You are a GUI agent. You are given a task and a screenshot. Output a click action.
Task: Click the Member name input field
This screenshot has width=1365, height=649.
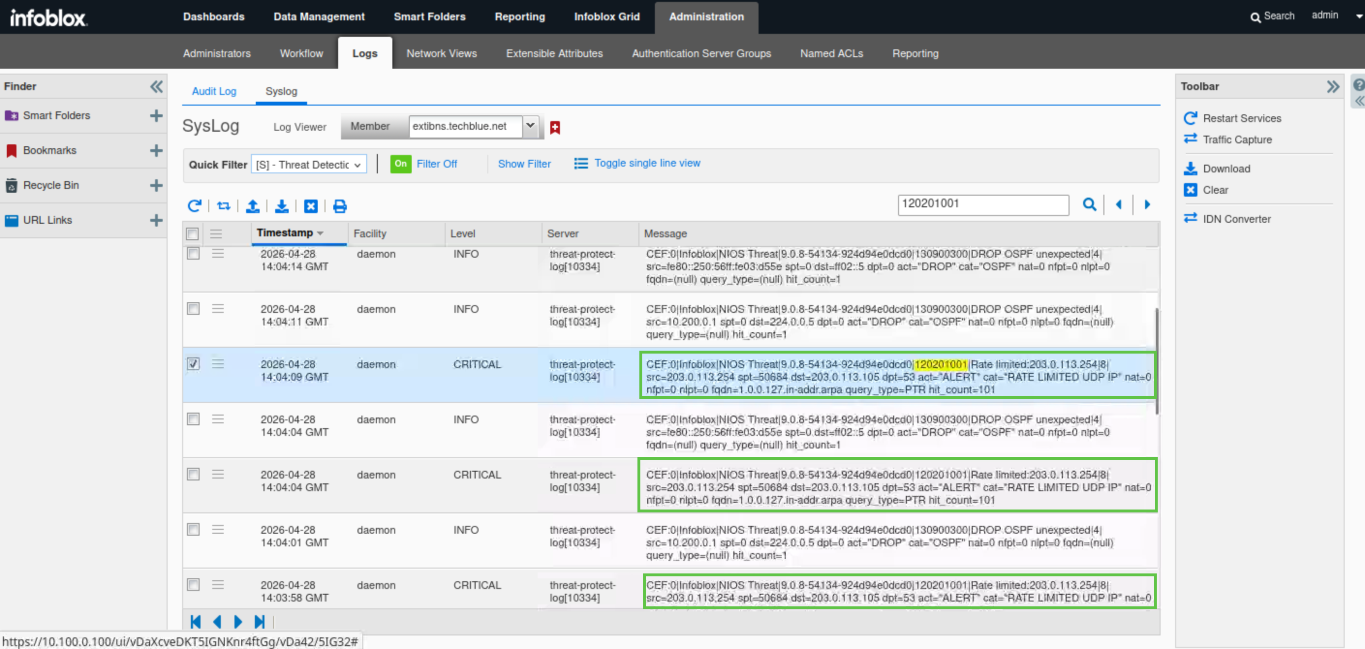coord(465,126)
